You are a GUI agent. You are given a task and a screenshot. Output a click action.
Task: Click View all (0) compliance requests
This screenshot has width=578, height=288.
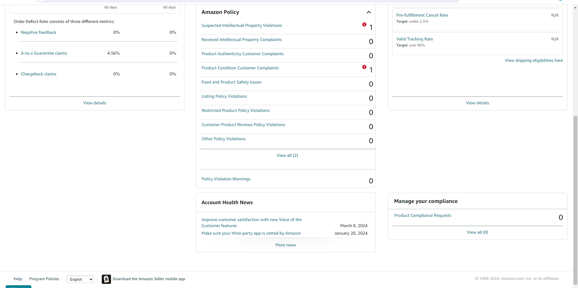[x=477, y=232]
